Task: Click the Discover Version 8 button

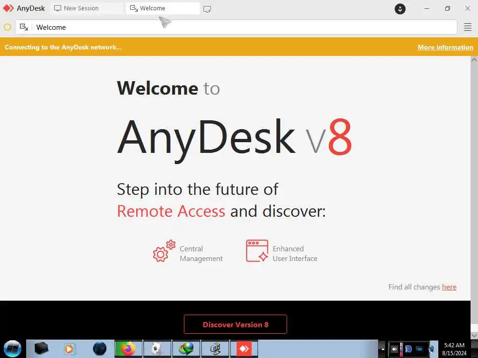Action: pos(235,324)
